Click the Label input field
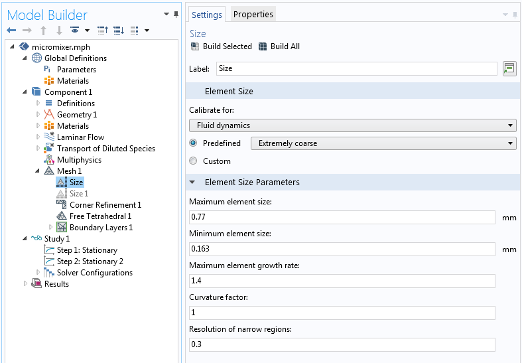The image size is (522, 363). point(357,68)
